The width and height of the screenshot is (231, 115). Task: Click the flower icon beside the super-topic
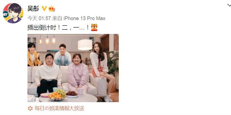[x=30, y=108]
